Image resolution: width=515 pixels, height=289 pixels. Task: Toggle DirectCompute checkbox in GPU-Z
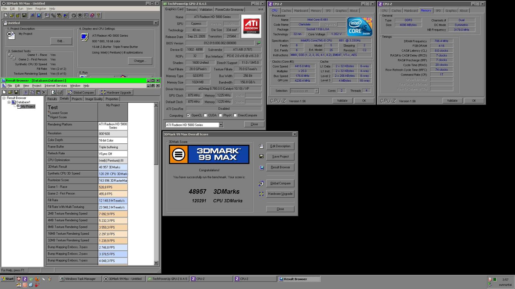pos(235,115)
